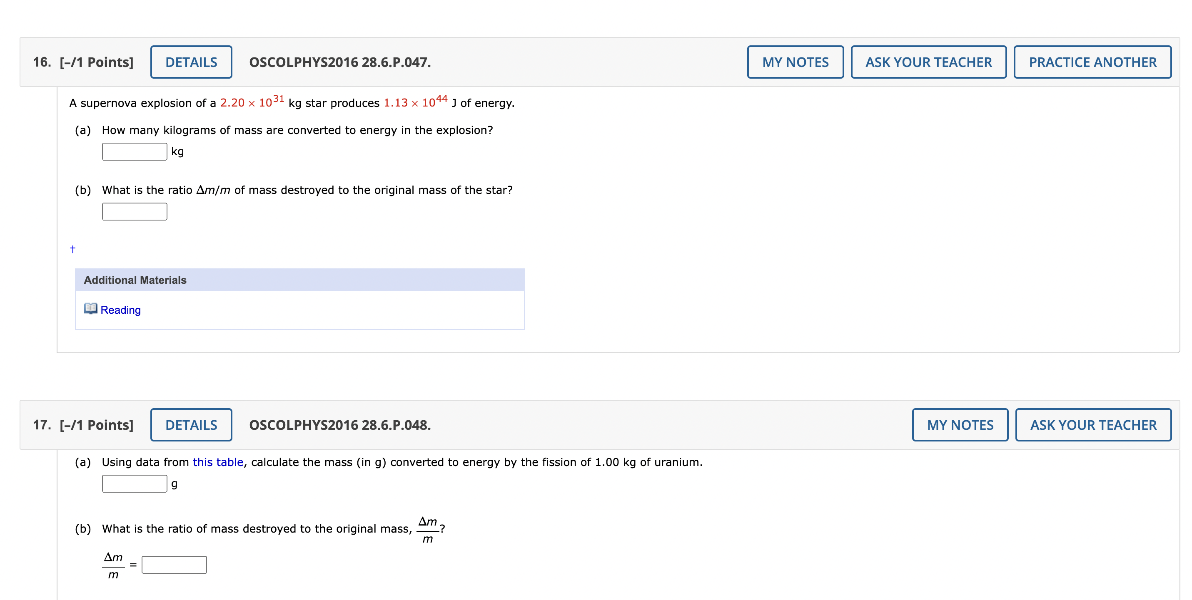Click the dagger footnote symbol
This screenshot has width=1192, height=600.
[72, 249]
